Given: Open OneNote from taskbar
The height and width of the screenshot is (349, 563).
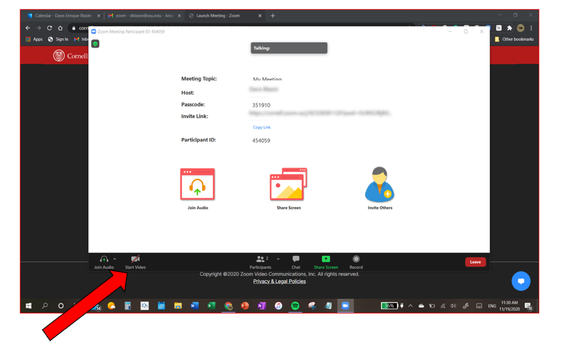Looking at the screenshot, I should pos(261,306).
